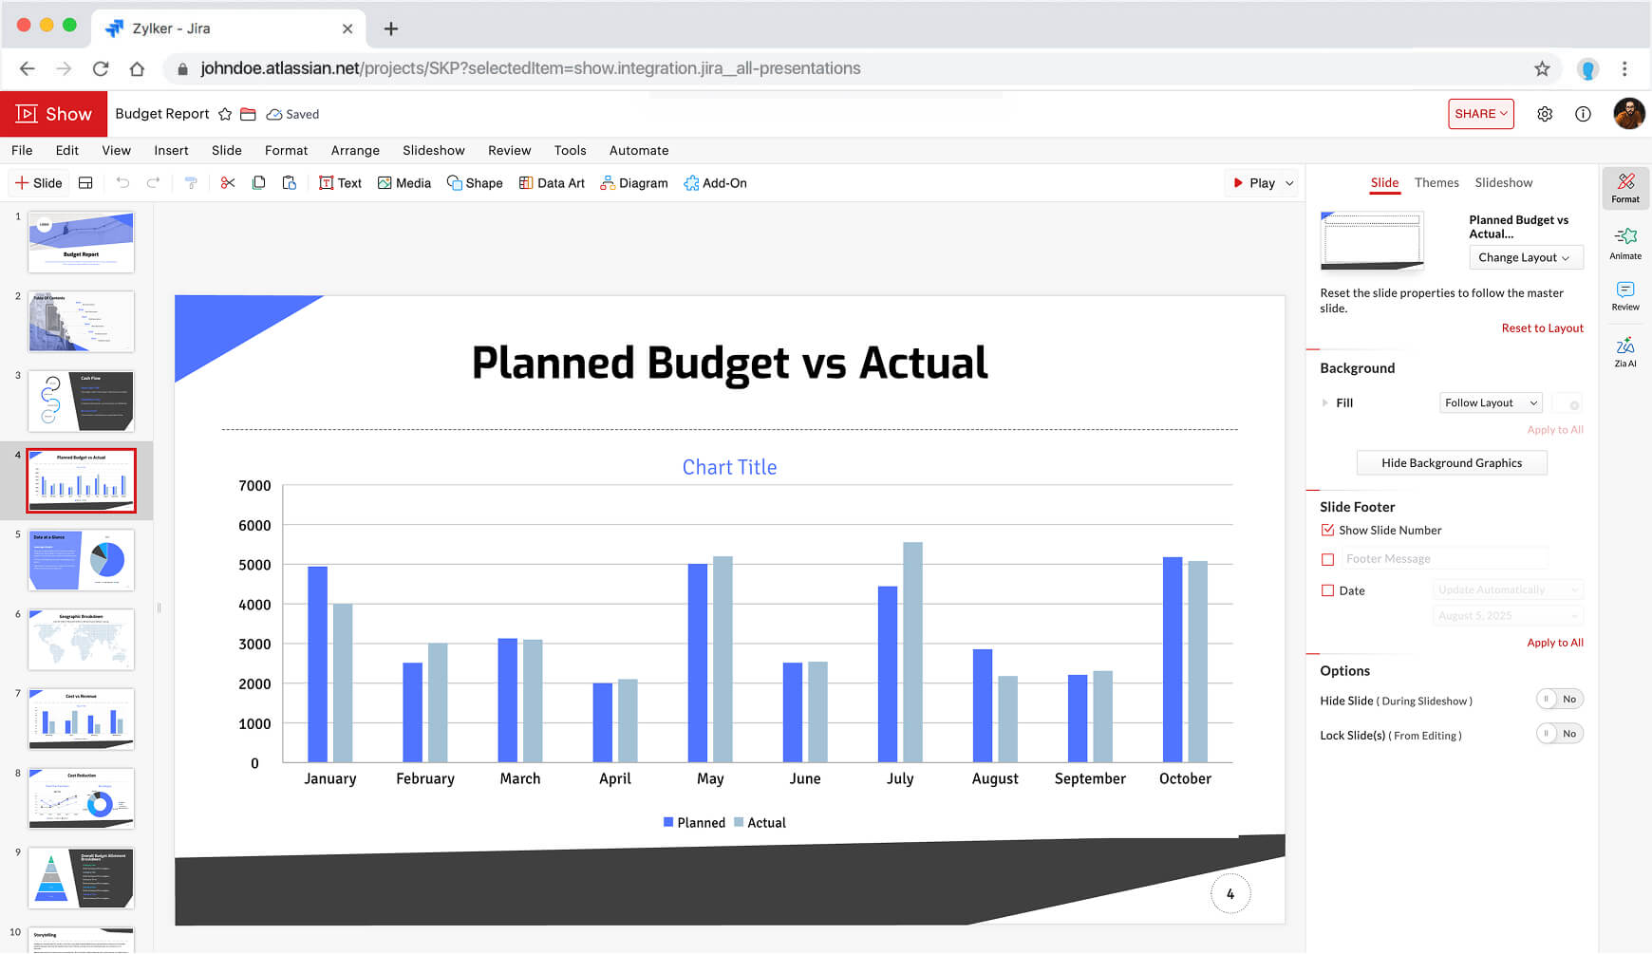Open the Arrange menu
This screenshot has width=1652, height=954.
pos(355,150)
